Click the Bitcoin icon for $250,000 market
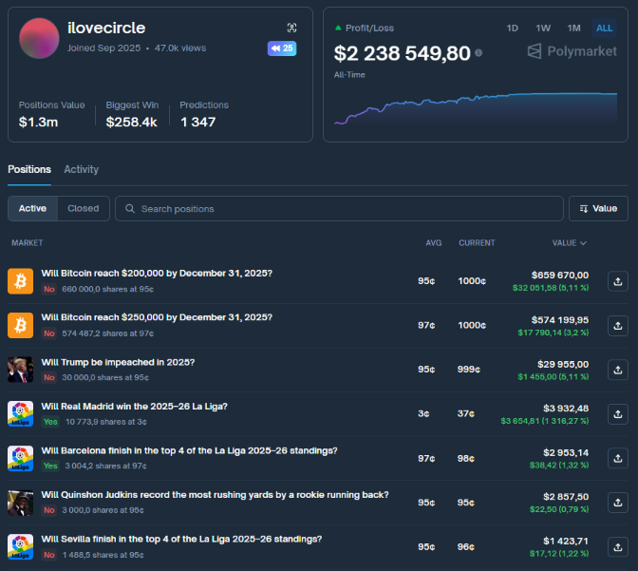The height and width of the screenshot is (571, 638). [x=20, y=326]
